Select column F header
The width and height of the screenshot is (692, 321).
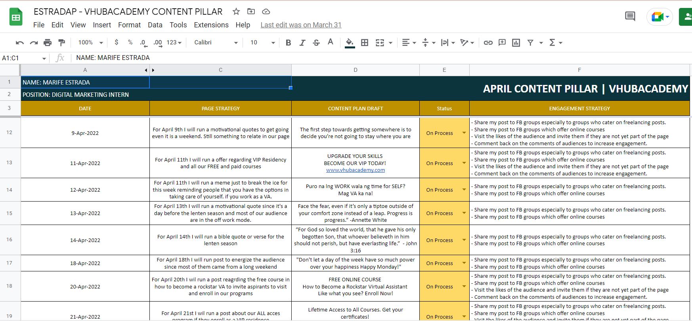[579, 70]
